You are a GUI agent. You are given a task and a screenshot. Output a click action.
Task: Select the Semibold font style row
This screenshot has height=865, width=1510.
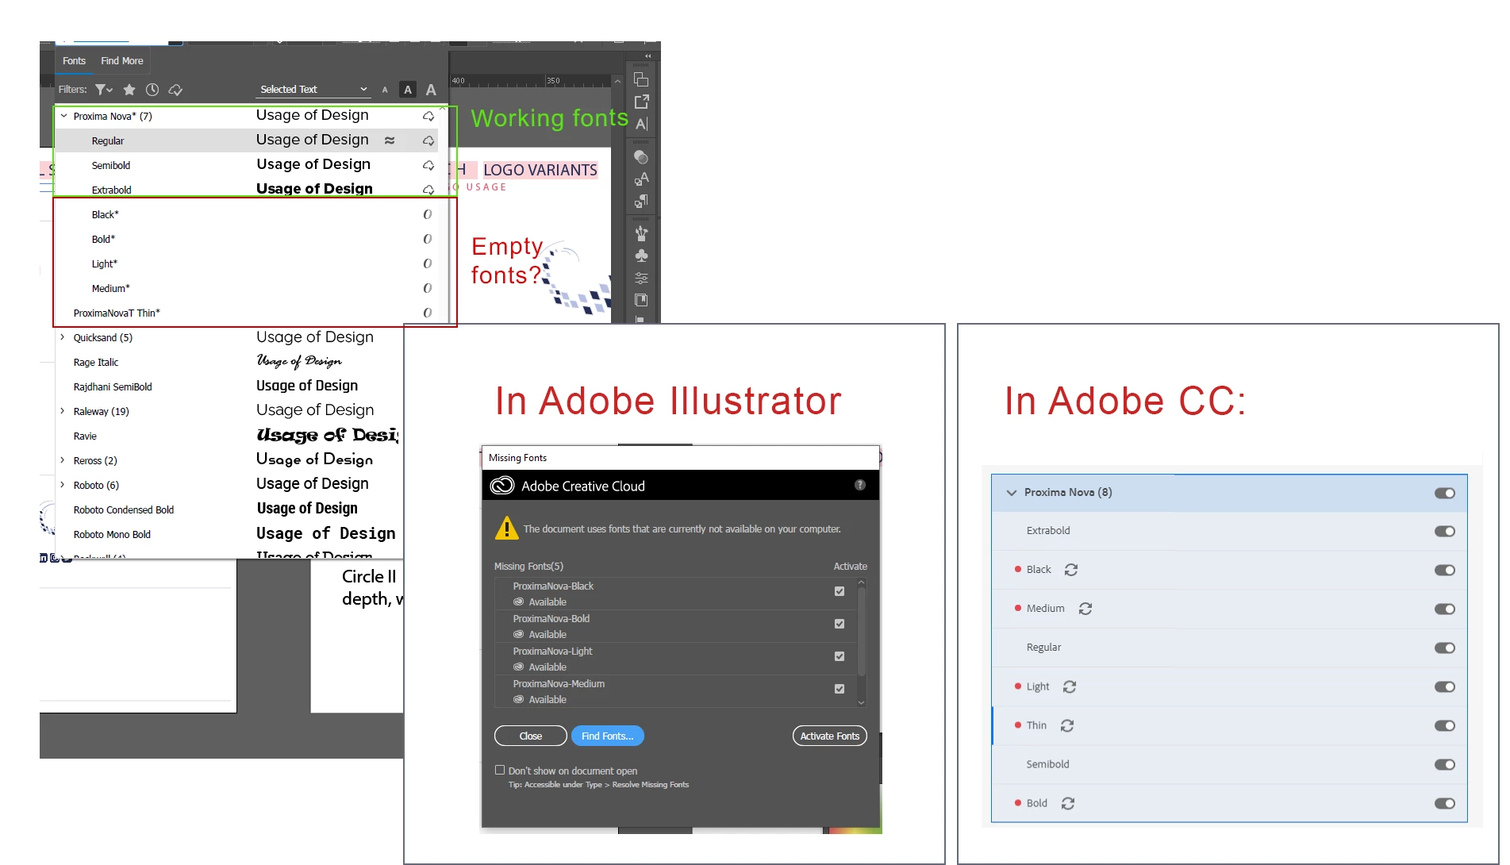(246, 165)
